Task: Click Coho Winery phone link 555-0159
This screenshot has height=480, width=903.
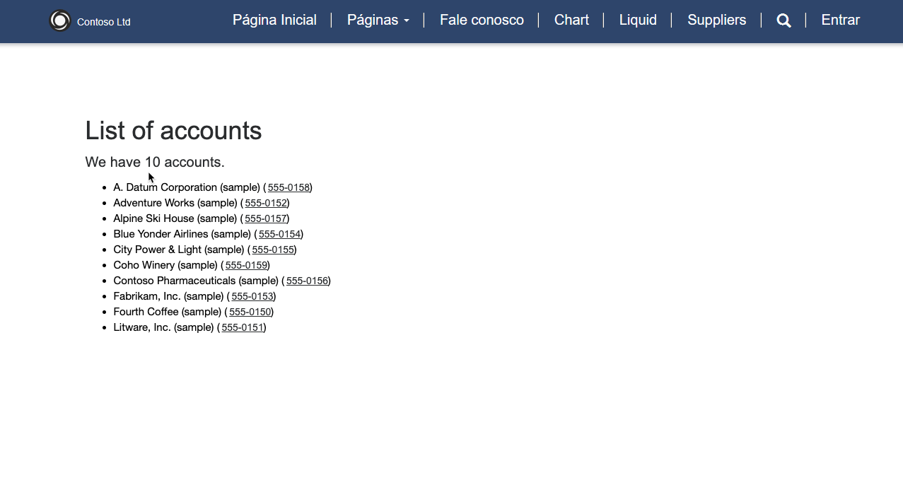Action: pyautogui.click(x=246, y=265)
